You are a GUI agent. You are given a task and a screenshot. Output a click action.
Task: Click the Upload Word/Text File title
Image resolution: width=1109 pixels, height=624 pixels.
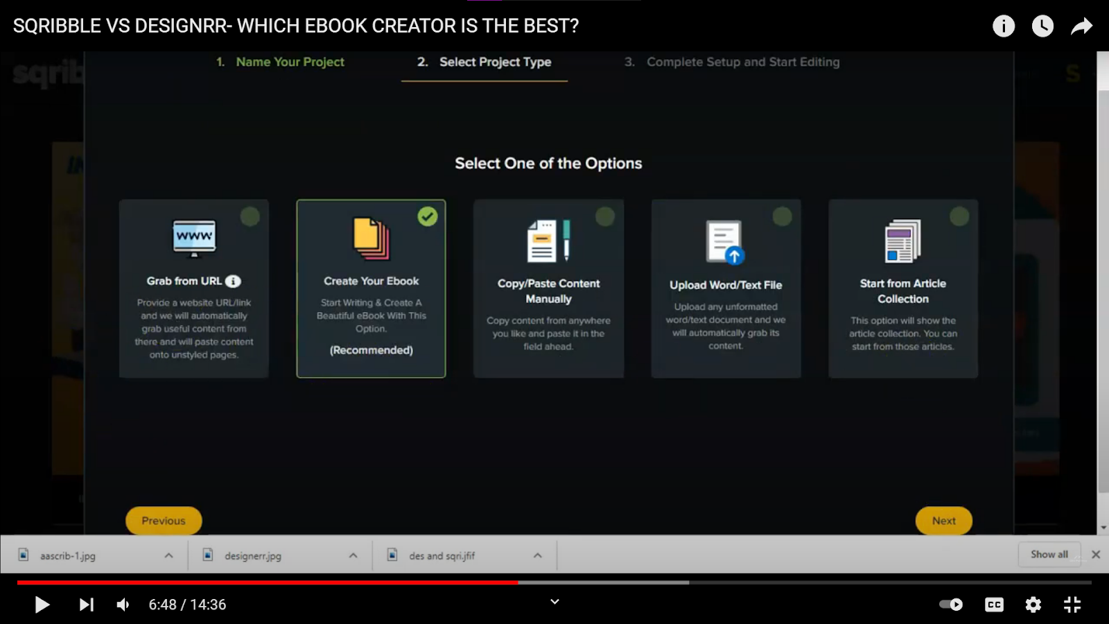[726, 285]
